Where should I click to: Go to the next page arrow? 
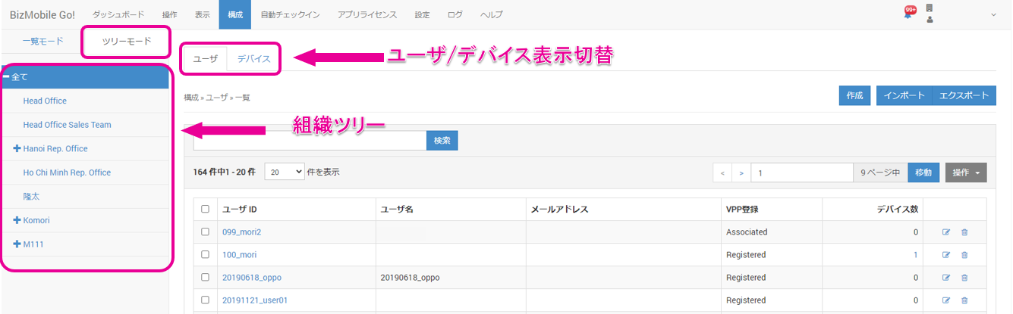coord(741,173)
